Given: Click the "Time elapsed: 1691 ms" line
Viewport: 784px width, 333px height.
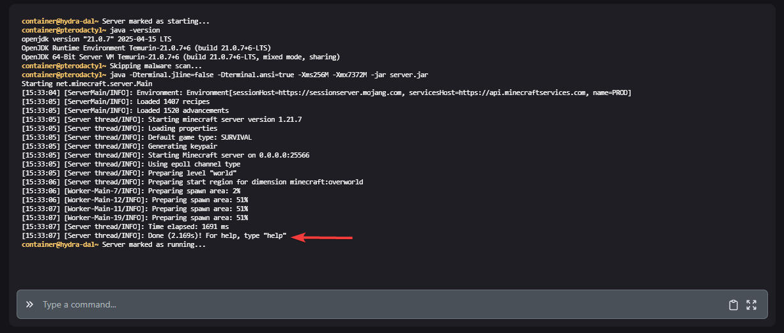Looking at the screenshot, I should click(x=125, y=226).
